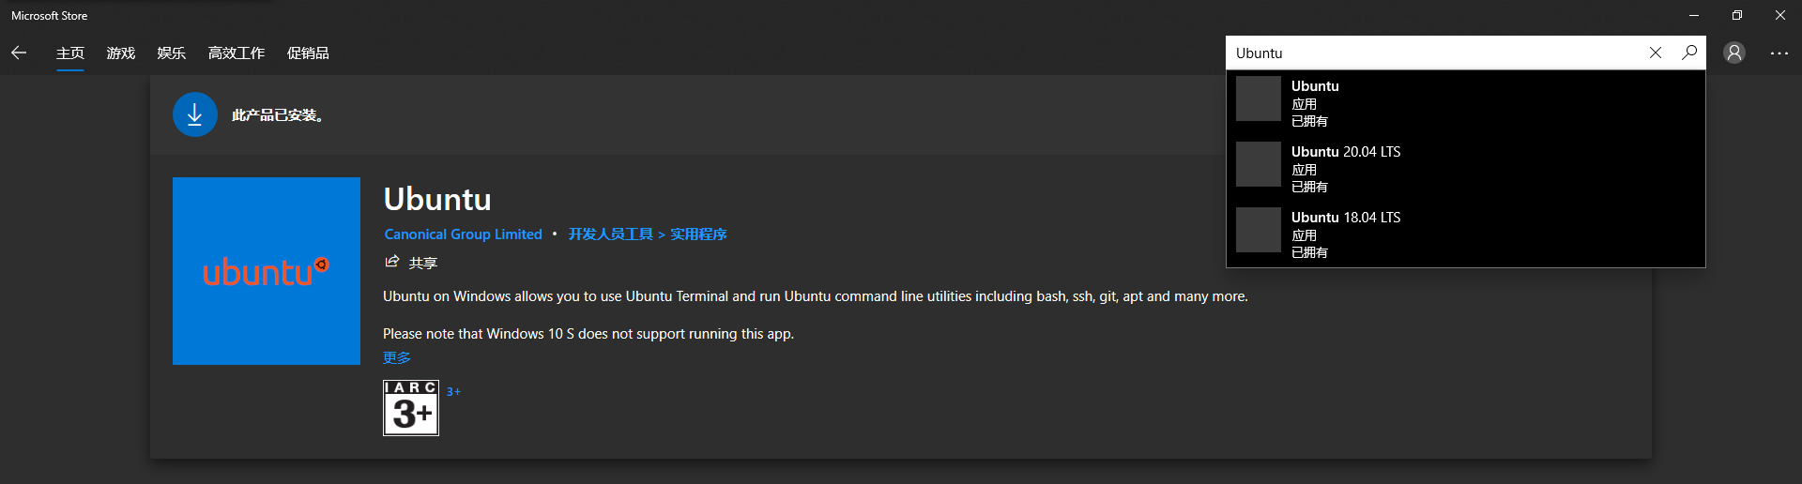The width and height of the screenshot is (1802, 484).
Task: Click the search magnifier icon
Action: [x=1689, y=53]
